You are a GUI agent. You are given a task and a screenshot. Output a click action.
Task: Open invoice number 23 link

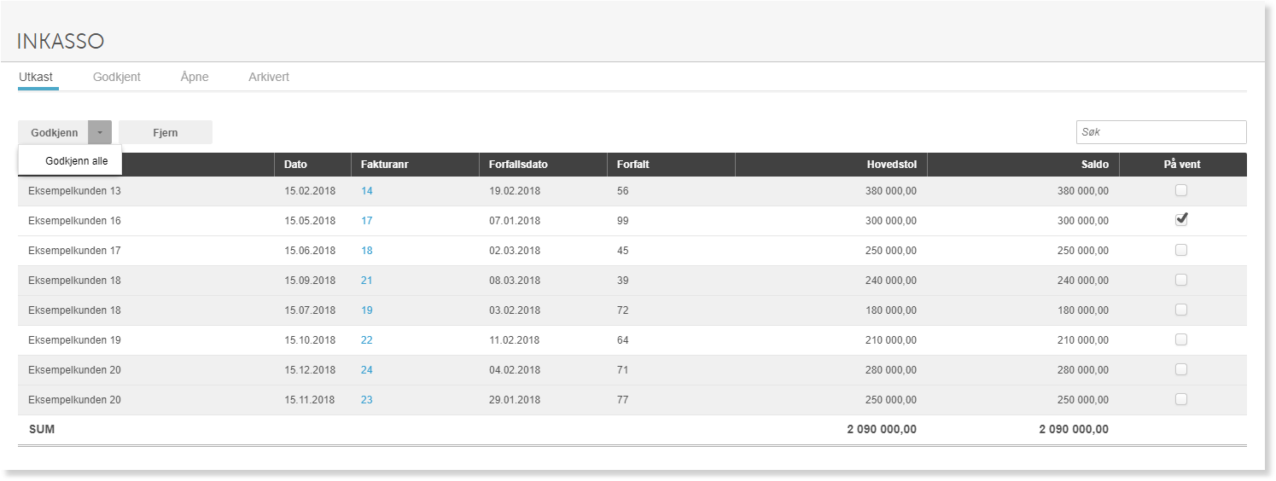366,400
